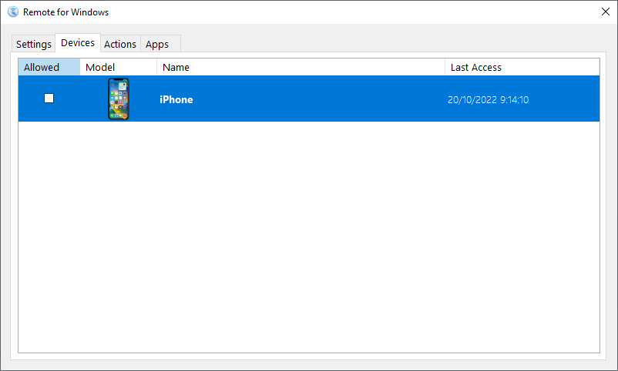Switch to the Settings tab
618x371 pixels.
(34, 45)
